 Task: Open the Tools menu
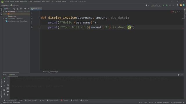coord(48,1)
